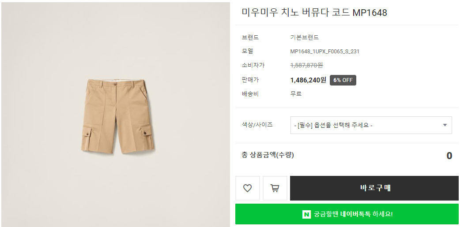Click the dropdown arrow for options
464x227 pixels.
pos(445,125)
